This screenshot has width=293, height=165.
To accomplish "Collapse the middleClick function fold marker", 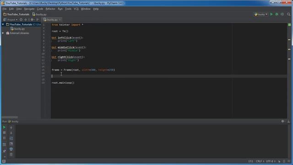I will [x=50, y=47].
